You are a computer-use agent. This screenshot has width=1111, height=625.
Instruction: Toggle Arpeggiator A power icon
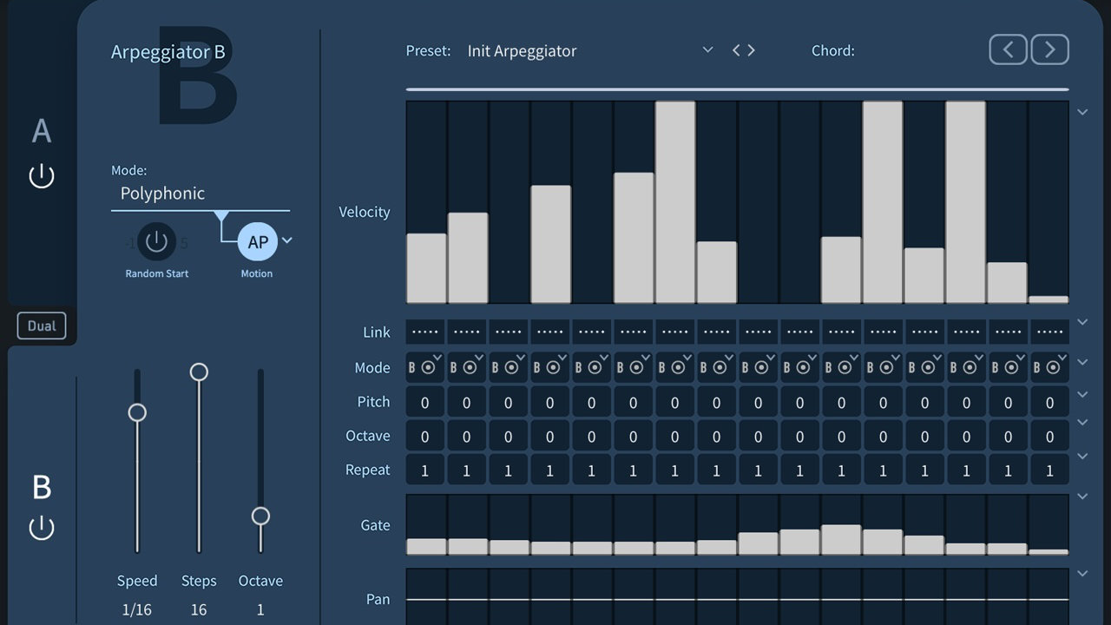(42, 176)
